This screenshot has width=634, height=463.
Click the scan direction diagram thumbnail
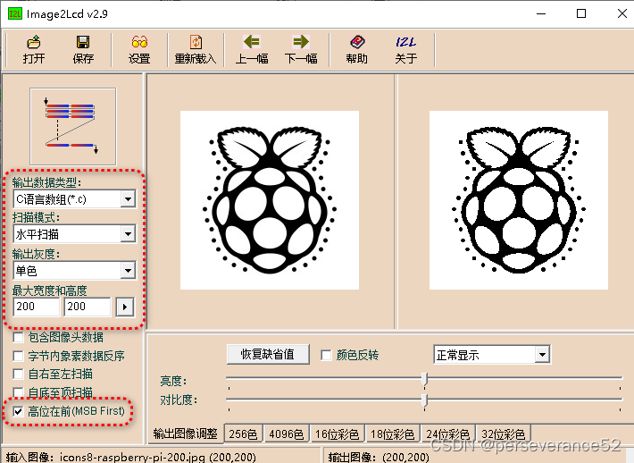pos(73,127)
